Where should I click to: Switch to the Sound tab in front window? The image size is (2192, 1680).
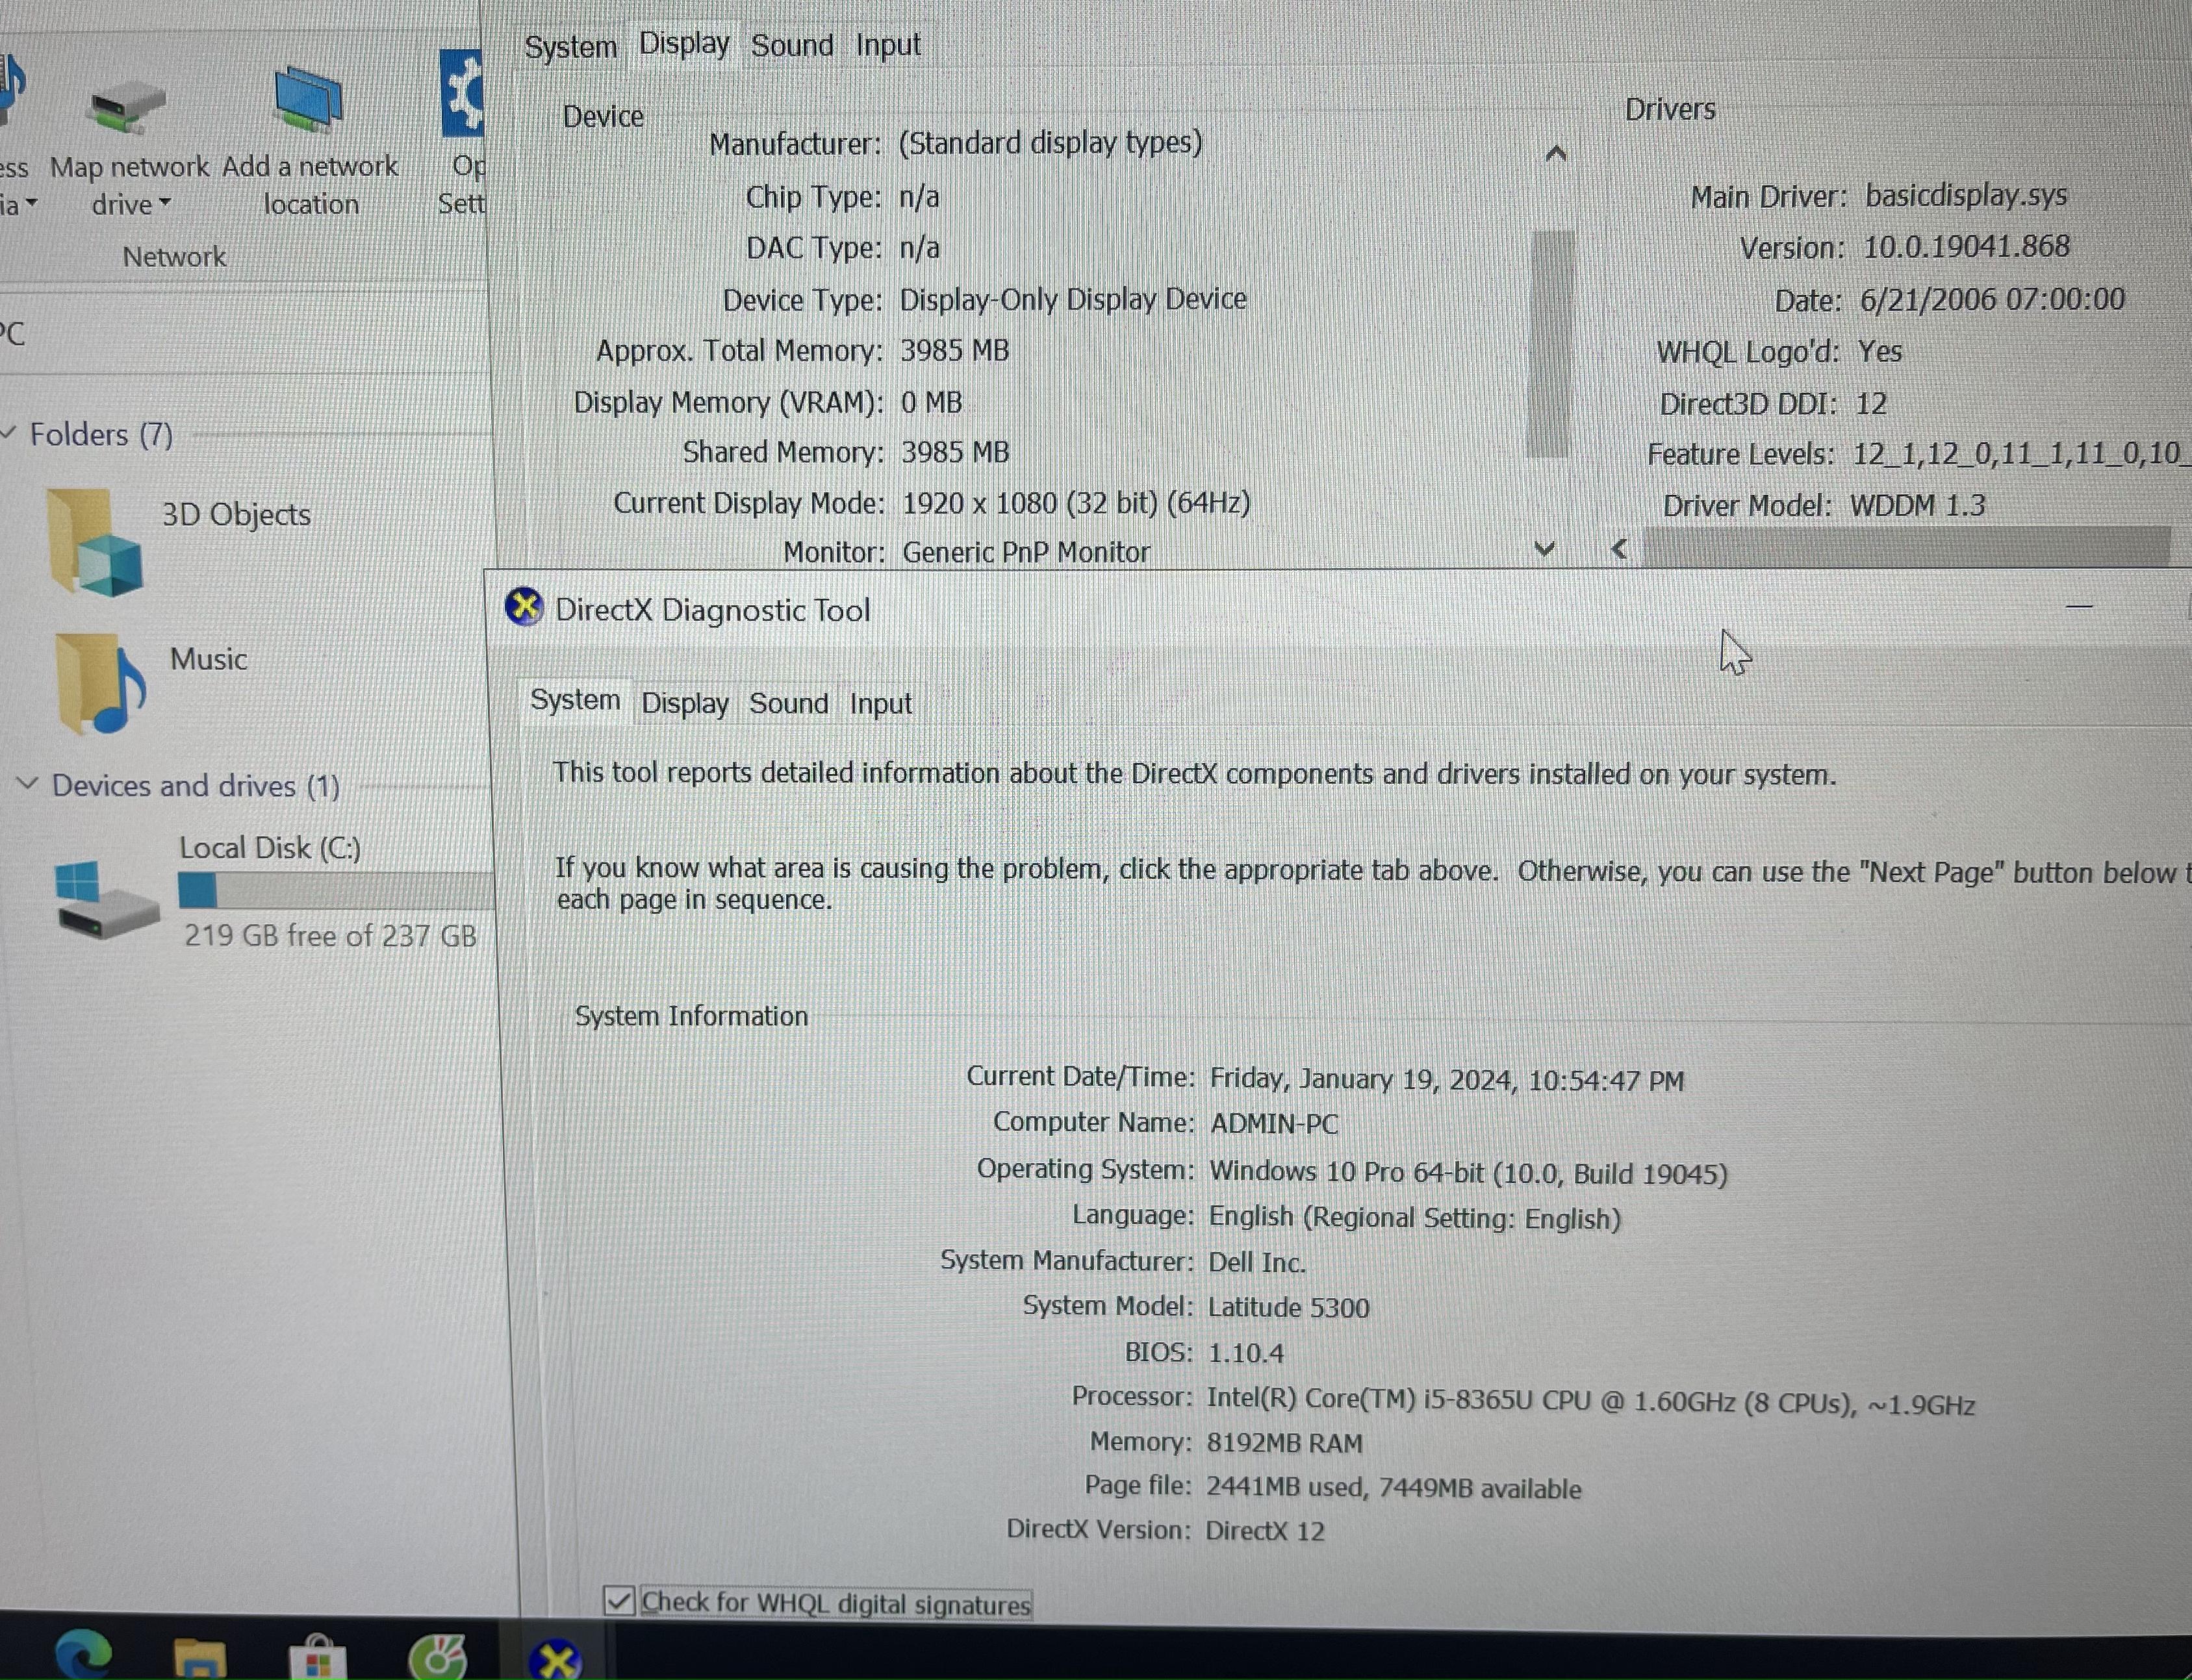click(x=788, y=703)
